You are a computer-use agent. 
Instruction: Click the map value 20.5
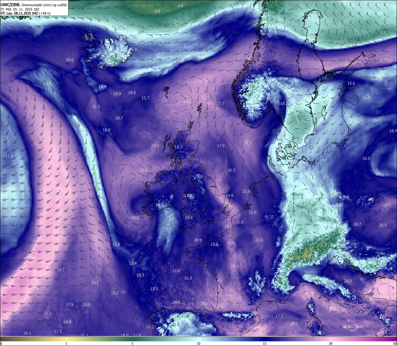(x=383, y=225)
